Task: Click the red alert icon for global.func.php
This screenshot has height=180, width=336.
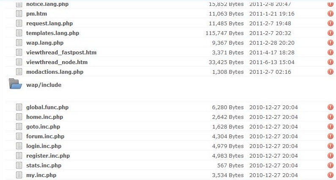Action: [x=330, y=107]
